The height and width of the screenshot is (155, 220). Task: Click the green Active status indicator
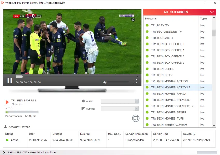[7, 140]
